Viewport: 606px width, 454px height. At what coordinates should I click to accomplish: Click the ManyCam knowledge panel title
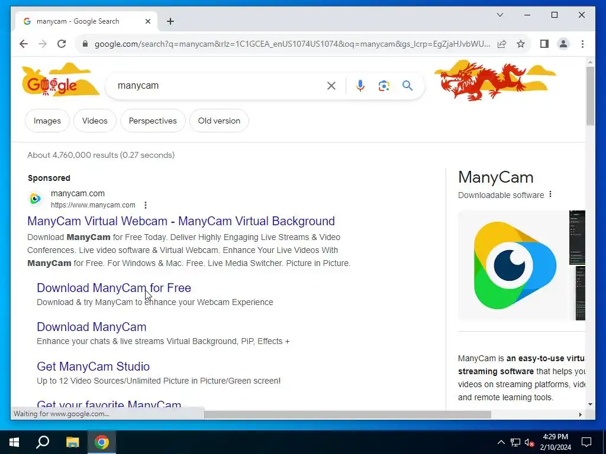click(495, 177)
